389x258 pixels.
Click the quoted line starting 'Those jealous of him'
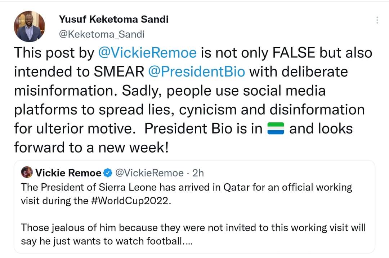pyautogui.click(x=193, y=228)
